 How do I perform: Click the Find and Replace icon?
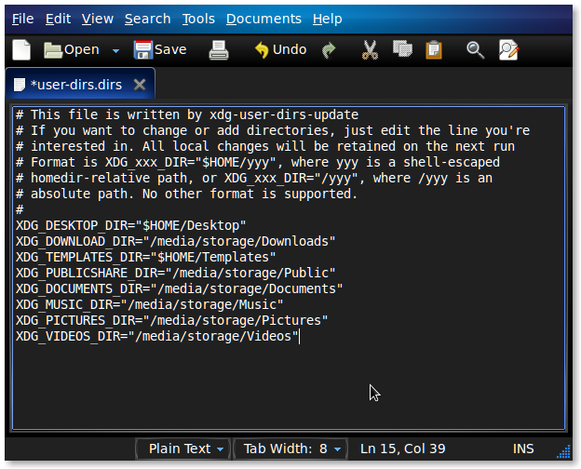(x=507, y=50)
